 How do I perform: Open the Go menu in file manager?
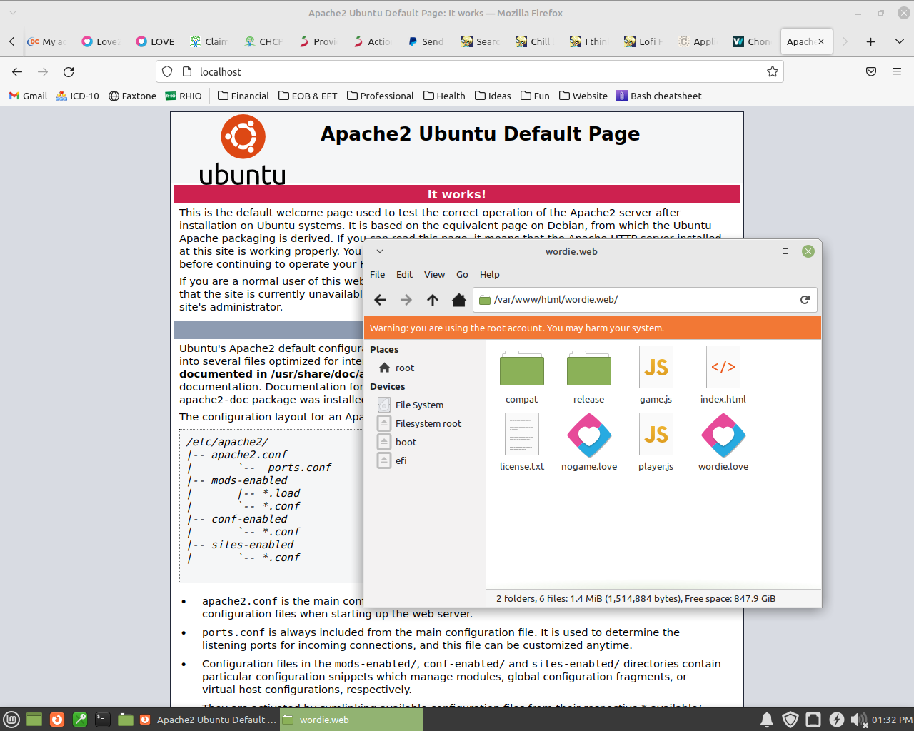pos(462,274)
